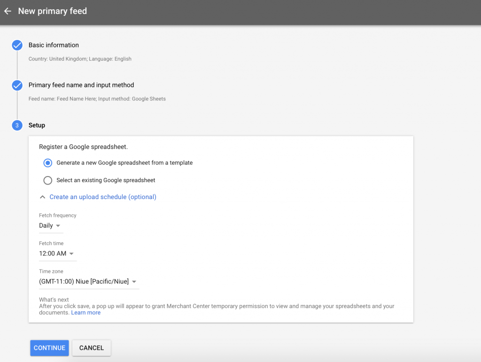Screen dimensions: 481x362
Task: Click the Fetch frequency label
Action: (x=58, y=216)
